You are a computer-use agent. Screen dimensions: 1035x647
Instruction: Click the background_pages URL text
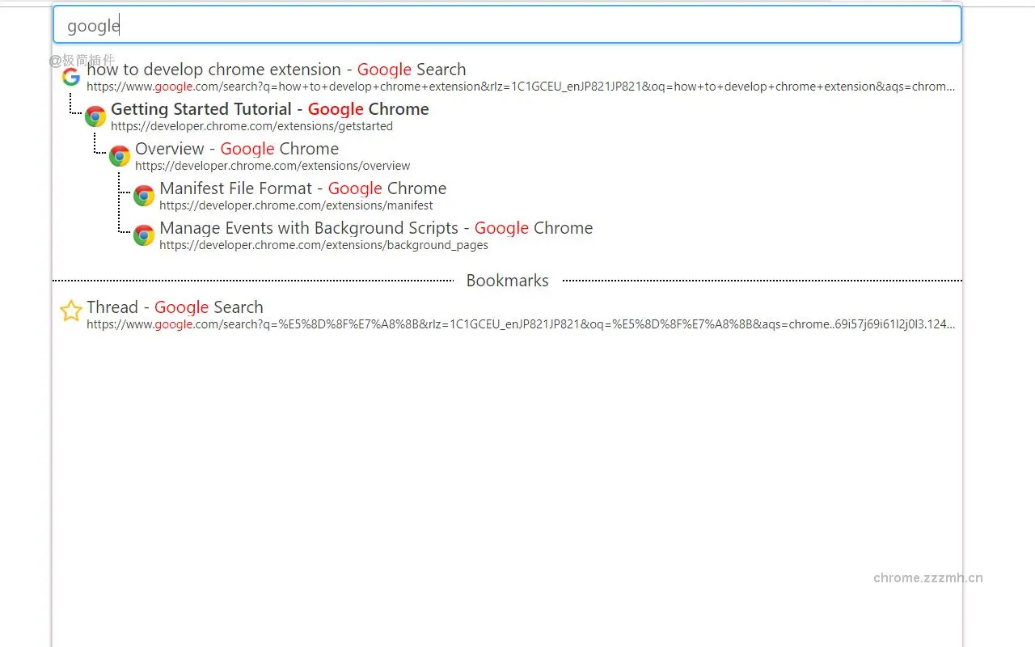tap(323, 245)
